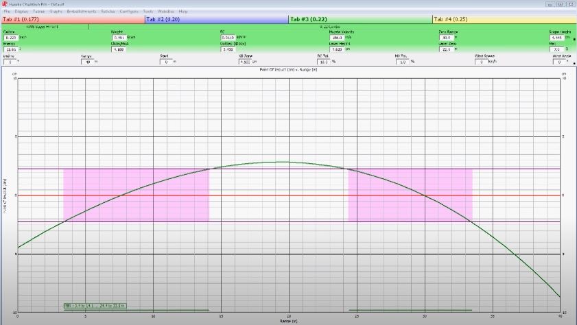
Task: Edit the Calibre value field
Action: (11, 38)
